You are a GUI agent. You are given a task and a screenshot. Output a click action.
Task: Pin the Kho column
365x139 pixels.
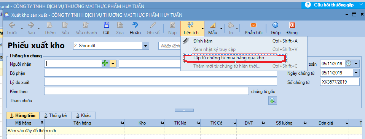(162, 123)
